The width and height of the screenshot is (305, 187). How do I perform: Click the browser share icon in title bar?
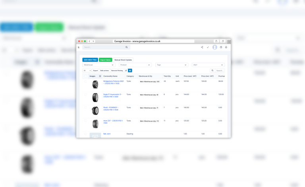(x=216, y=41)
